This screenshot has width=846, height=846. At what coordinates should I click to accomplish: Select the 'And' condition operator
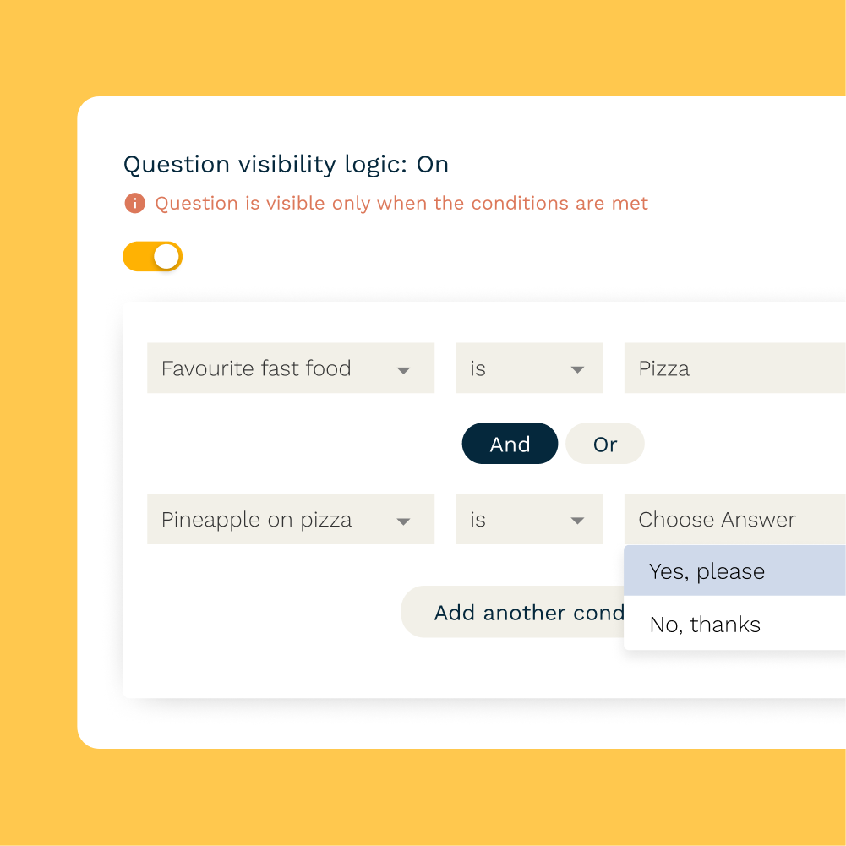click(x=510, y=445)
